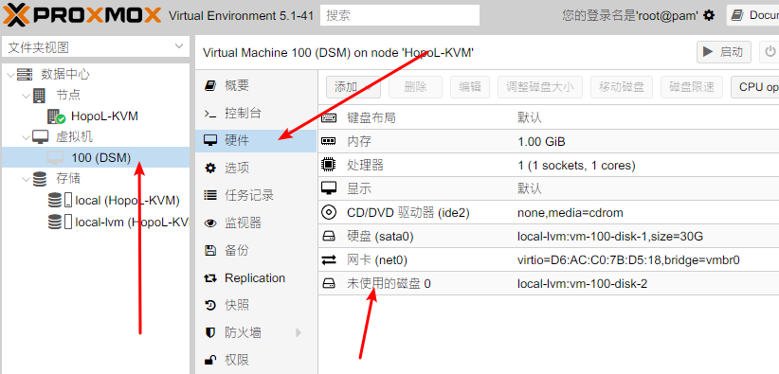Click the virtual machines monitor icon
This screenshot has height=374, width=779.
(40, 137)
